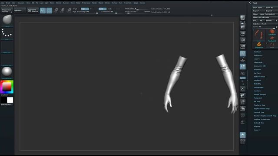
Task: Open Projection Master
Action: pyautogui.click(x=7, y=10)
